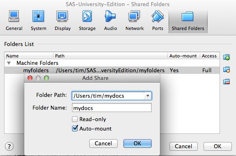Open the System settings pane
The height and width of the screenshot is (156, 236).
[x=38, y=21]
